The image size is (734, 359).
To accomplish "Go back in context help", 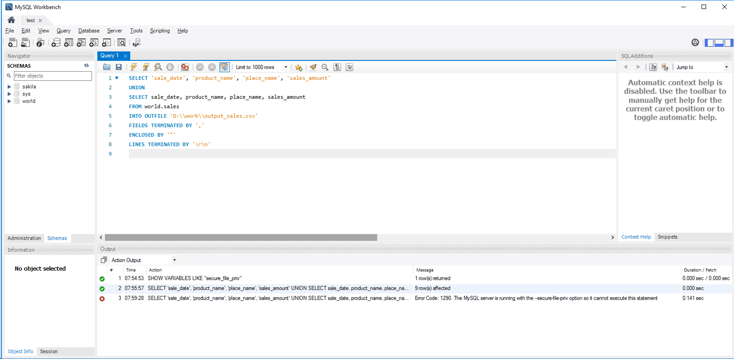I will [x=626, y=67].
